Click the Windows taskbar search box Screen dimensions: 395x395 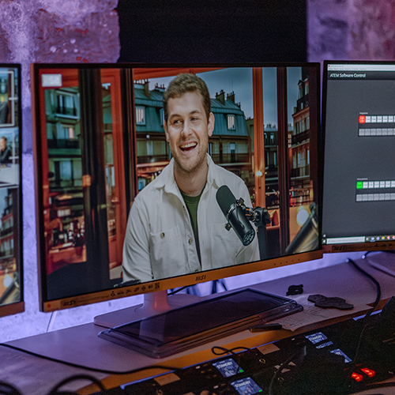pos(346,240)
